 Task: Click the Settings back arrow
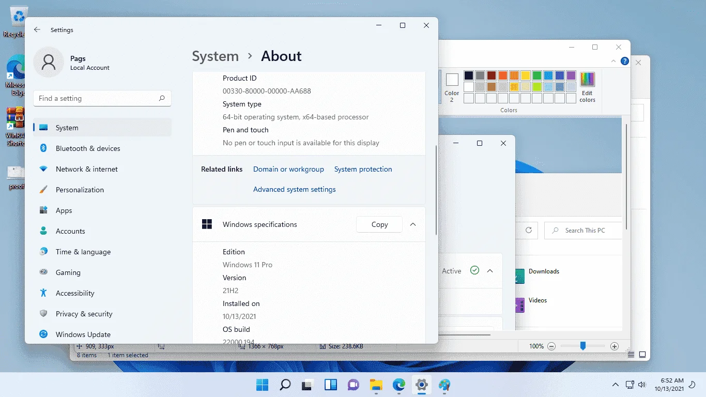pyautogui.click(x=37, y=30)
